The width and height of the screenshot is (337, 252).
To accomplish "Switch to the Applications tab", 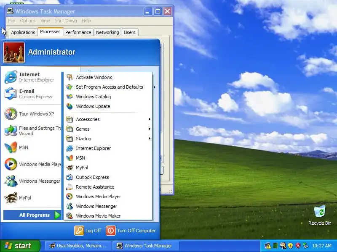I will pyautogui.click(x=23, y=32).
